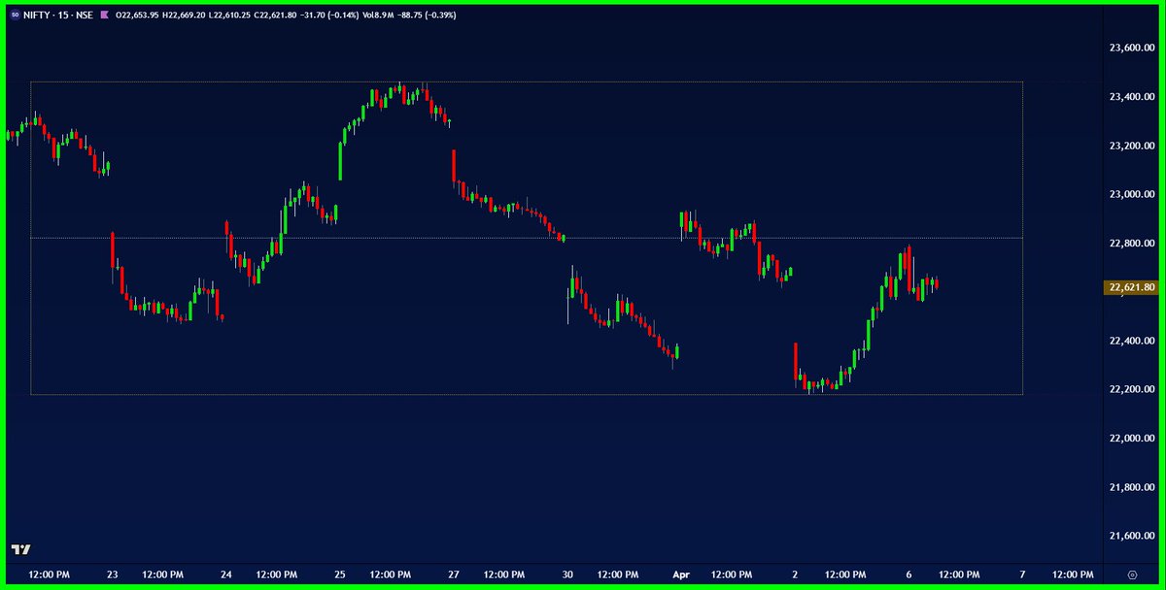Open symbol search via the NIFTY · 15 · NSE title
Screen dimensions: 1166x590
tap(57, 16)
